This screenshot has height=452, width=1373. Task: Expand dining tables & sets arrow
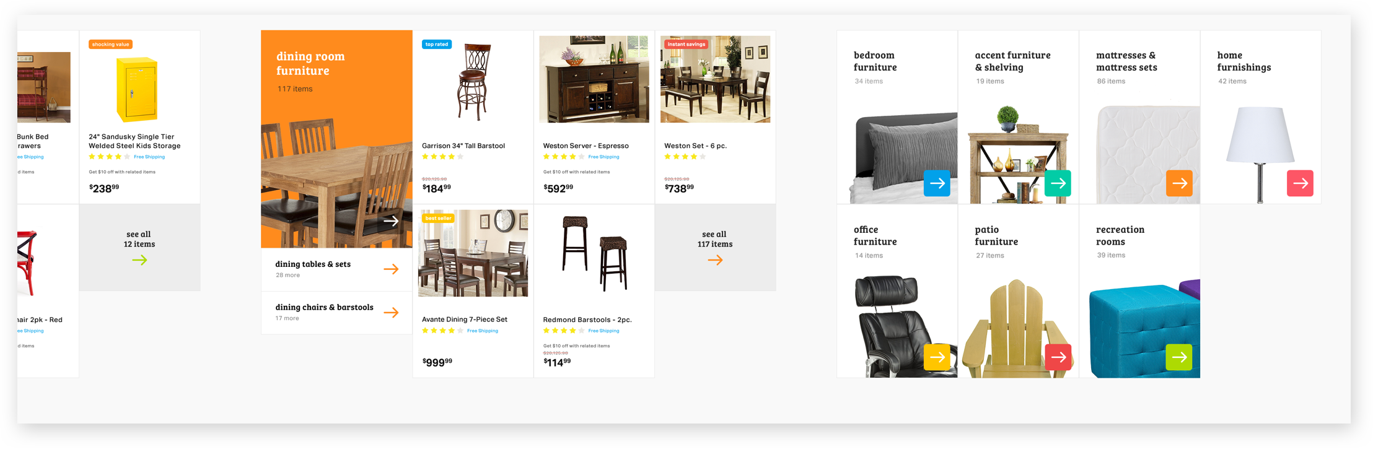(391, 269)
